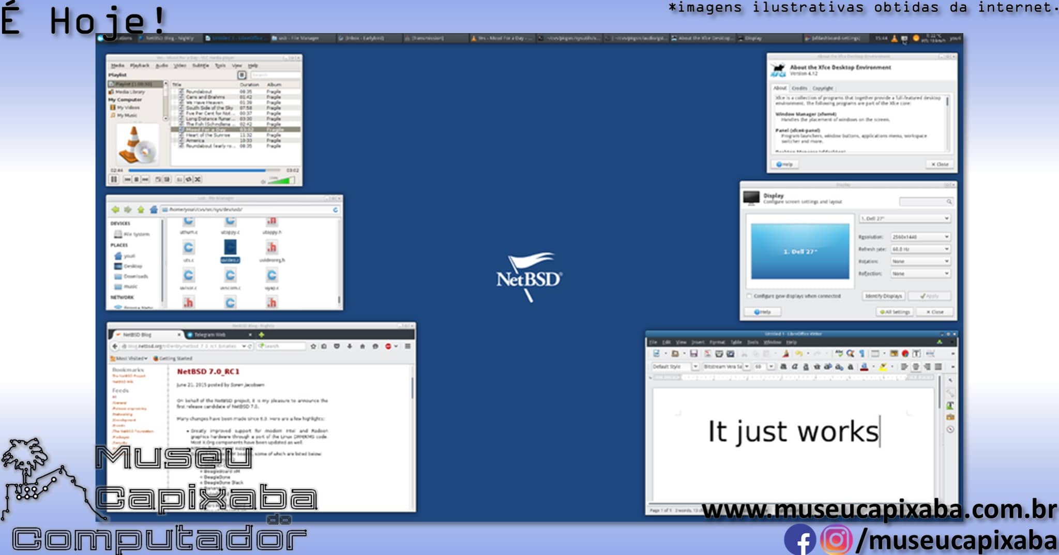Go to home folder in file manager
1059x555 pixels.
click(x=154, y=209)
